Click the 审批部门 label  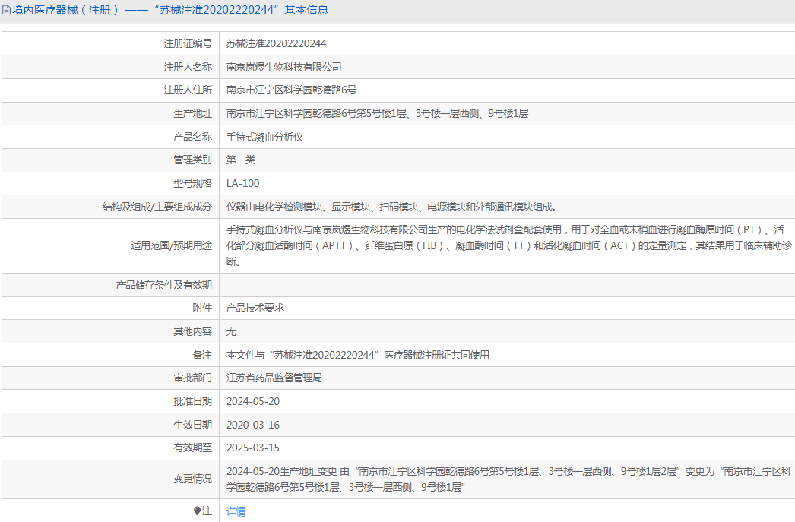coord(192,378)
